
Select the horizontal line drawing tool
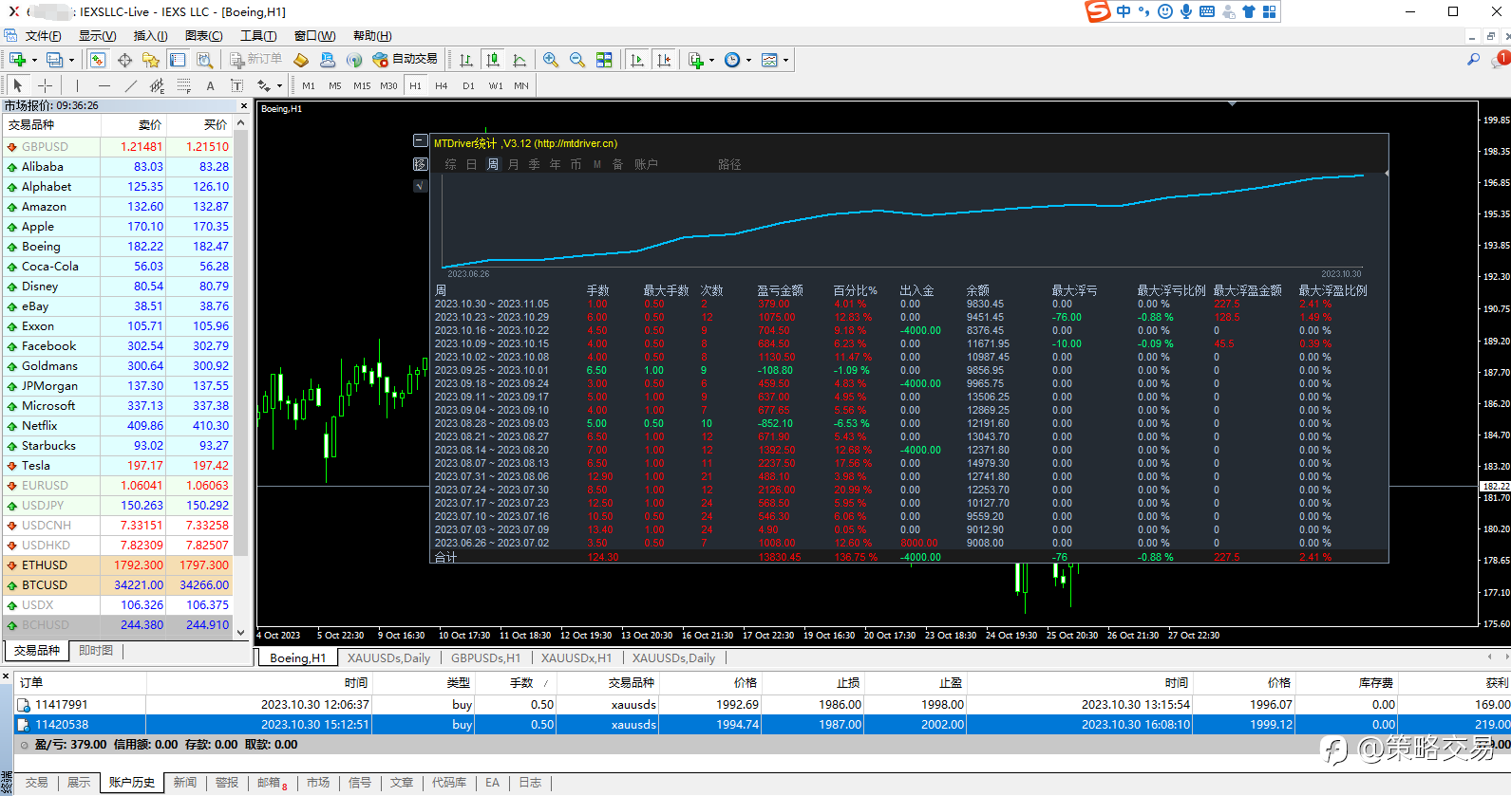coord(104,85)
